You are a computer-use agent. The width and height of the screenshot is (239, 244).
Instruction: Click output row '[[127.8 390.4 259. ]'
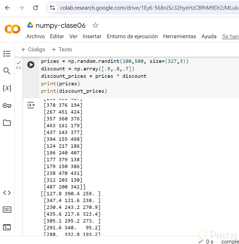click(x=71, y=194)
